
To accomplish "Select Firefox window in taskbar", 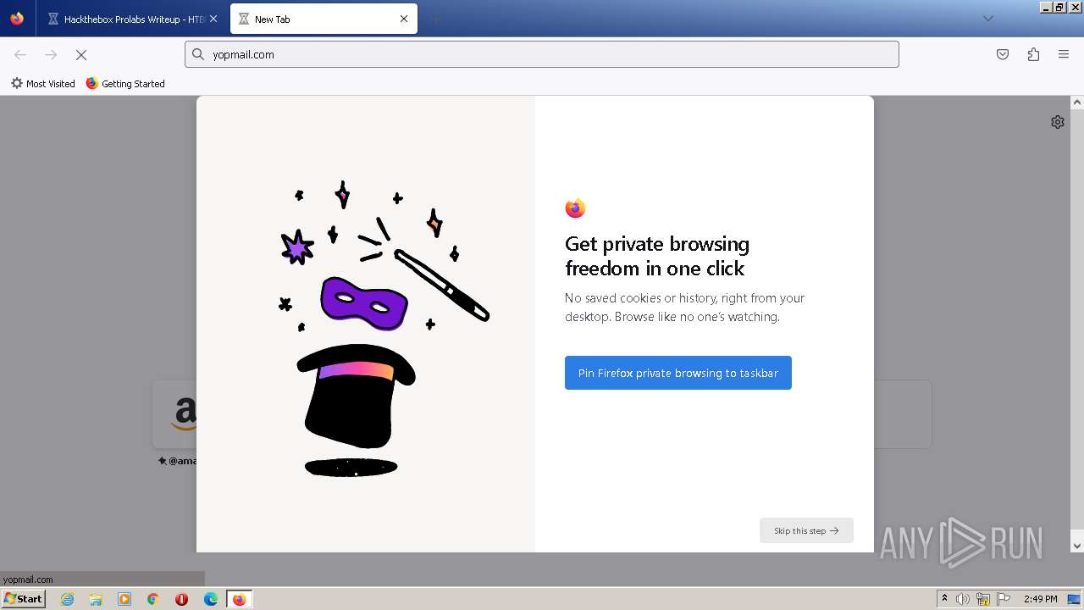I will [239, 599].
